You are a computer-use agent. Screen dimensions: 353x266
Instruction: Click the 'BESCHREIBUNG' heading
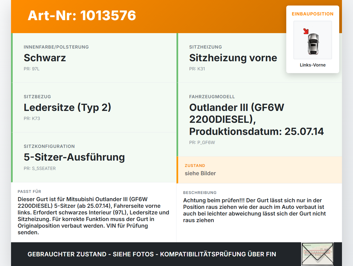pyautogui.click(x=200, y=193)
